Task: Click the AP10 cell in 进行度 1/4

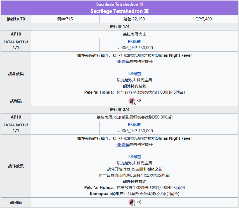Action: pyautogui.click(x=16, y=34)
